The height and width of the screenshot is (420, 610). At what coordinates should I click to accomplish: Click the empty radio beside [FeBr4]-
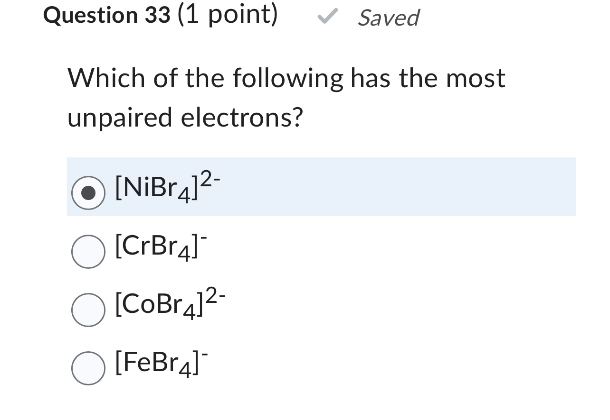point(88,368)
